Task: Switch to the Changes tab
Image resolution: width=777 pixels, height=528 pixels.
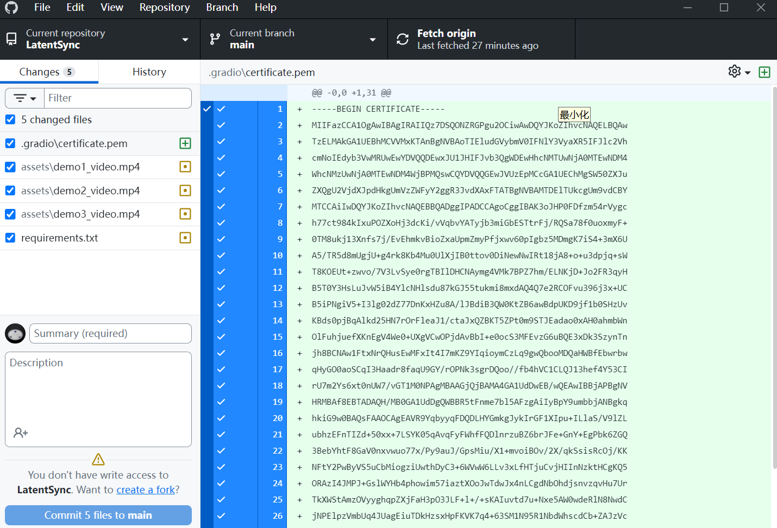Action: (49, 72)
